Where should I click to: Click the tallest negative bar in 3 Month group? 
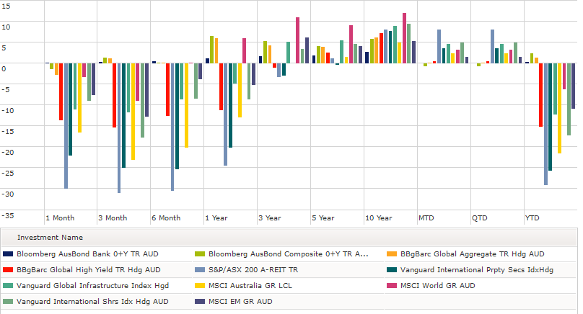click(x=119, y=128)
